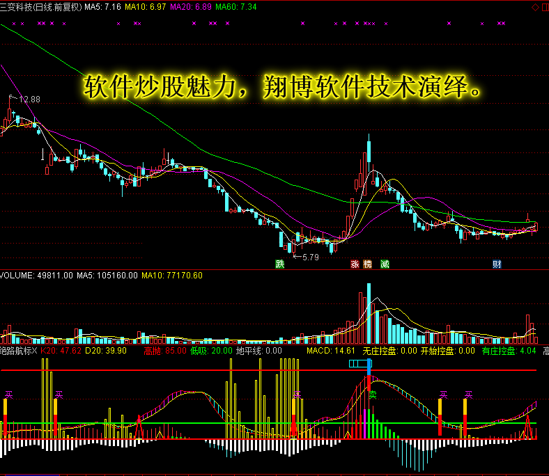Viewport: 549px width, 476px height.
Task: Click the 有庄控盘: 4.04 label
Action: pos(509,351)
